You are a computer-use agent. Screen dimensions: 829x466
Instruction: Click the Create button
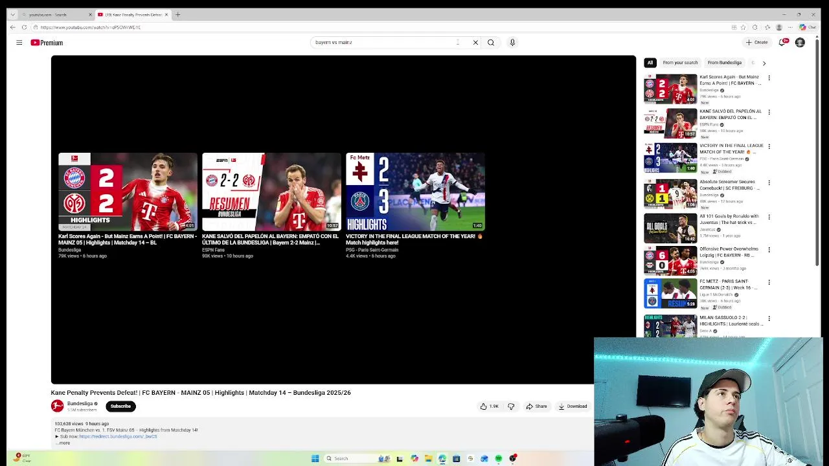tap(756, 43)
